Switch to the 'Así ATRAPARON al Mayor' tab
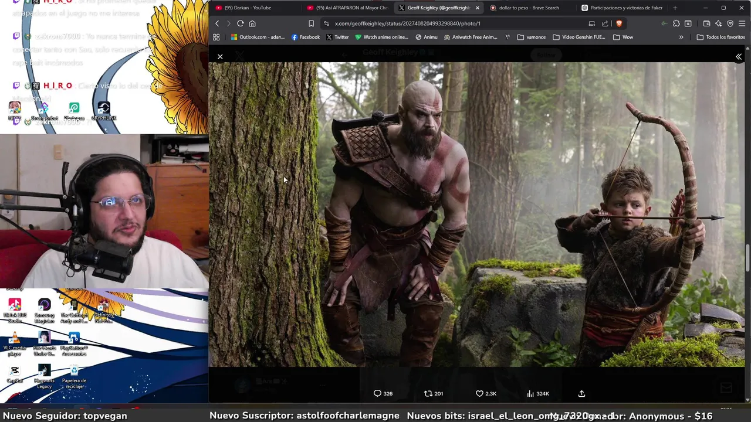Screen dimensions: 751x422 tap(347, 8)
